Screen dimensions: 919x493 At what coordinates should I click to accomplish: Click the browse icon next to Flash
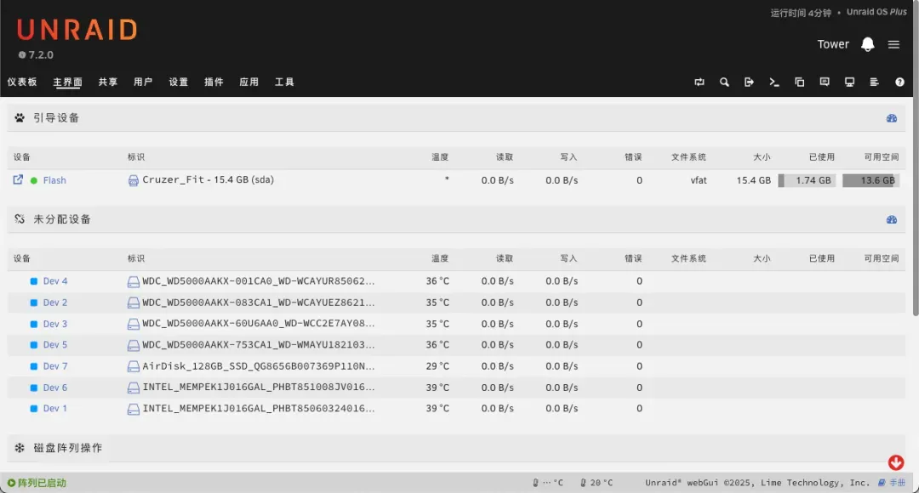click(18, 180)
